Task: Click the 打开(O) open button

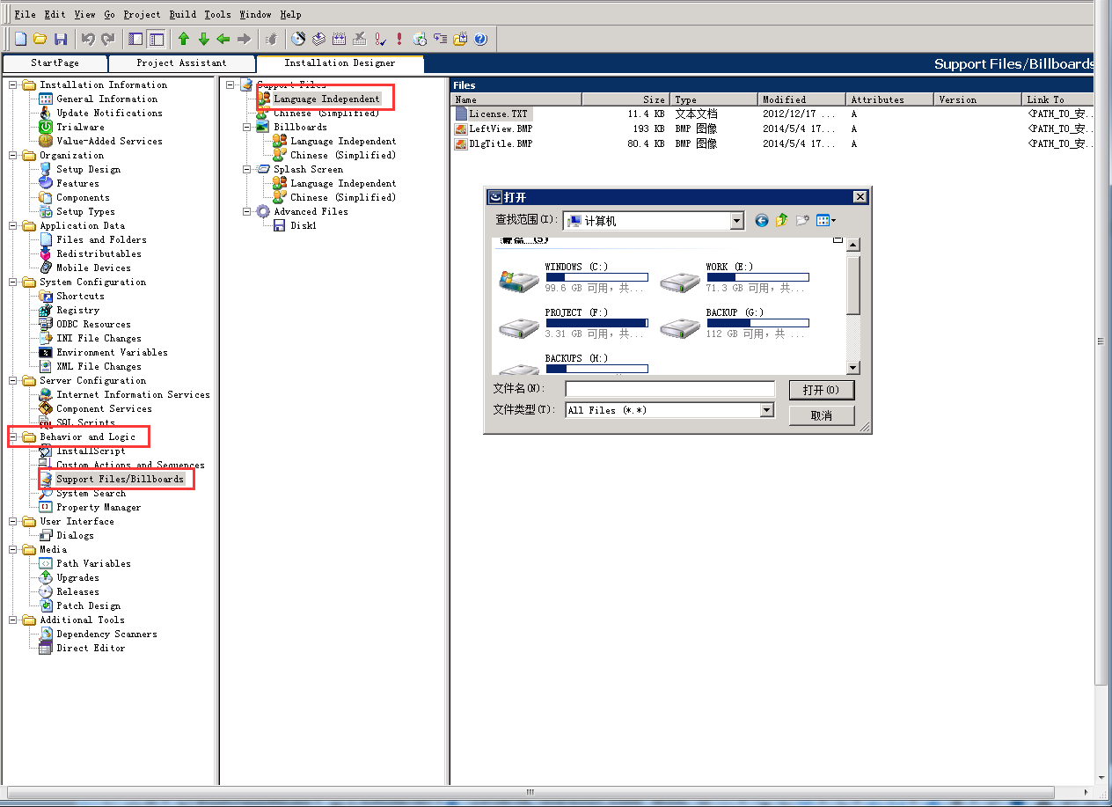Action: click(x=821, y=390)
